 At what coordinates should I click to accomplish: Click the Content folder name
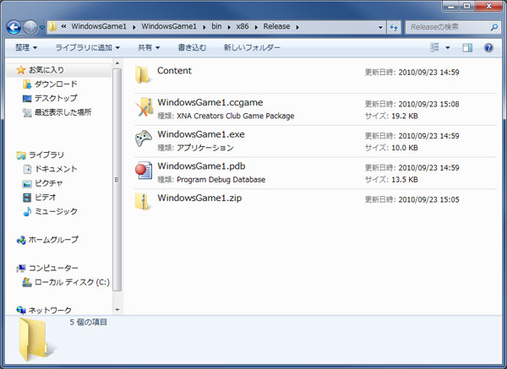(174, 71)
